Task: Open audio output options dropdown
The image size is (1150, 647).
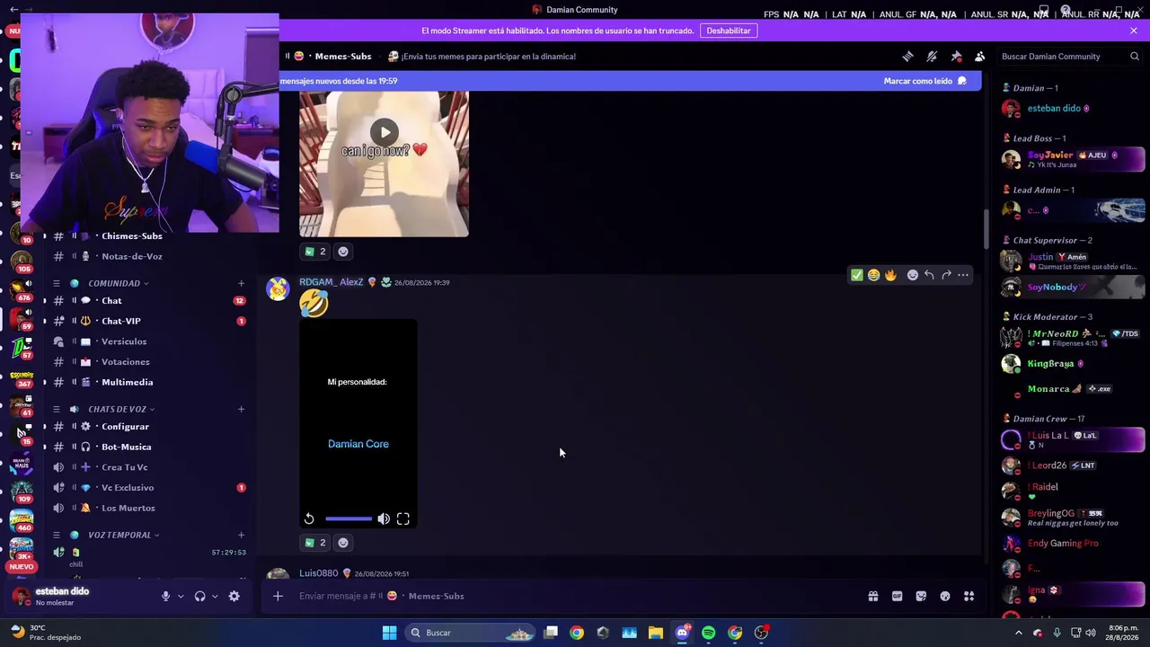Action: click(x=215, y=596)
